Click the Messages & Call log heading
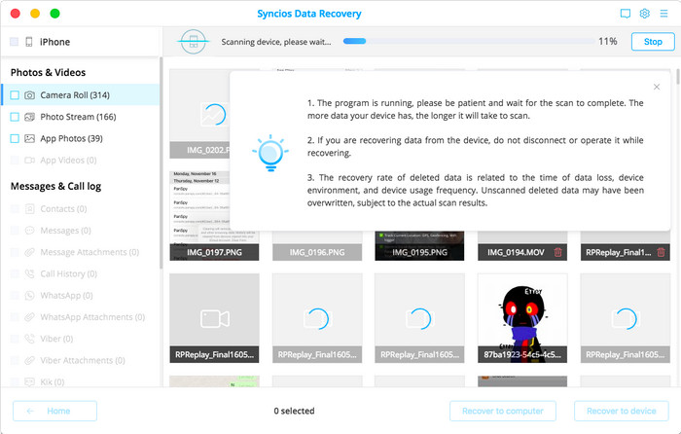Image resolution: width=681 pixels, height=434 pixels. coord(55,187)
